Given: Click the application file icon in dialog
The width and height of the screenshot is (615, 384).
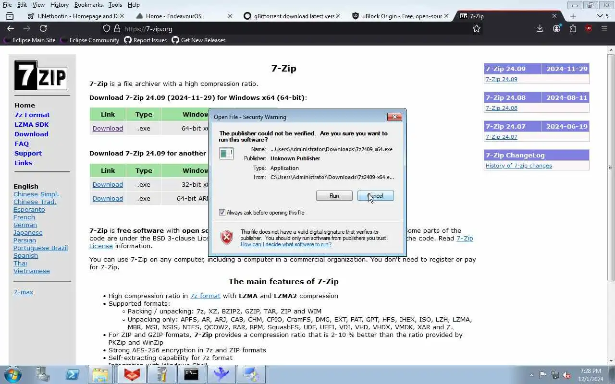Looking at the screenshot, I should pos(226,154).
